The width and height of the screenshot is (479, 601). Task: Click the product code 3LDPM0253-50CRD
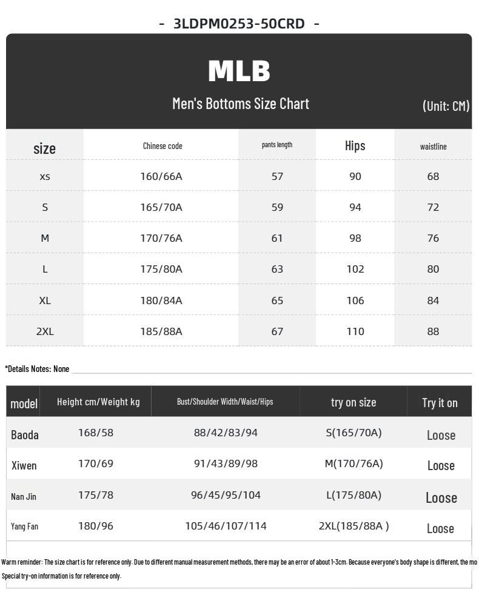(x=239, y=24)
